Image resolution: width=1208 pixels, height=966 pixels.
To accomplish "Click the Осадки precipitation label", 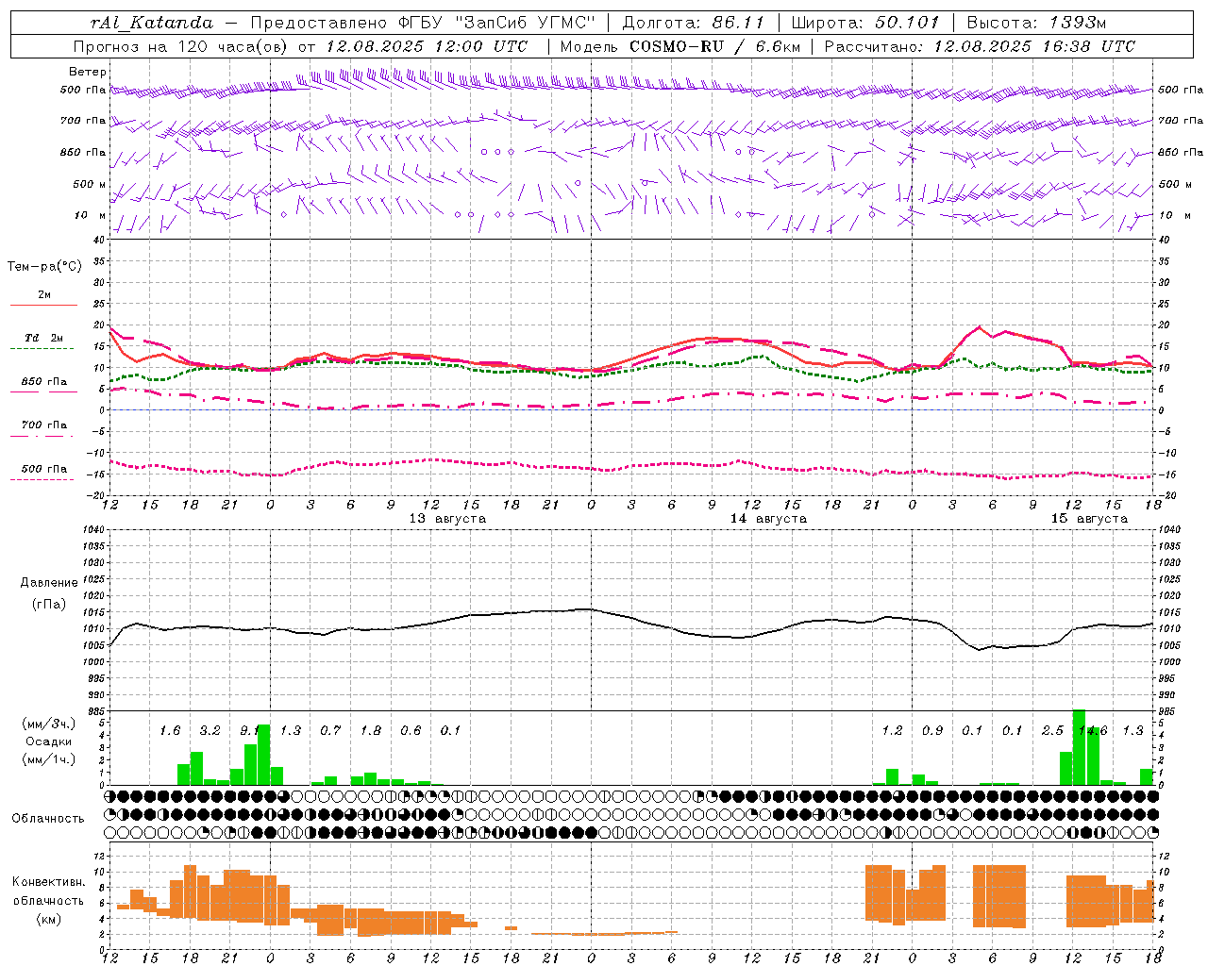I will coord(48,741).
